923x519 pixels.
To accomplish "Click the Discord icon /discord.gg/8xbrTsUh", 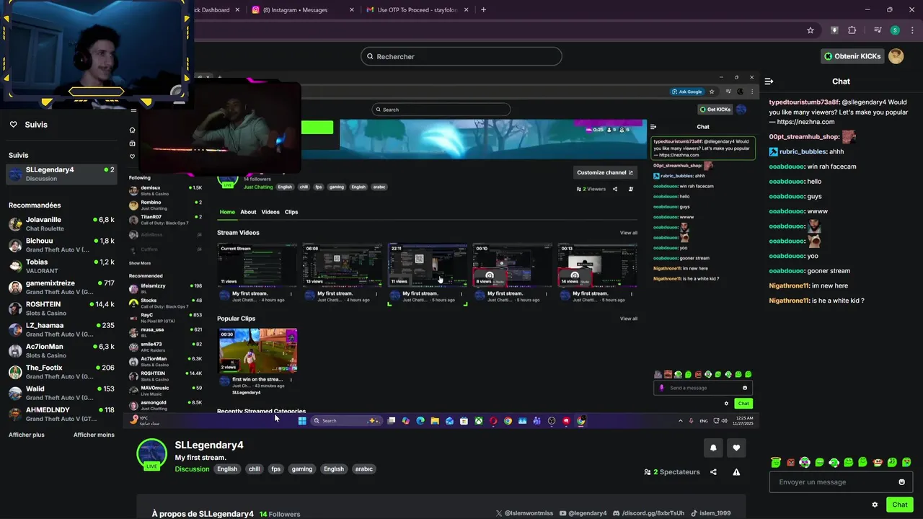I will [x=617, y=513].
